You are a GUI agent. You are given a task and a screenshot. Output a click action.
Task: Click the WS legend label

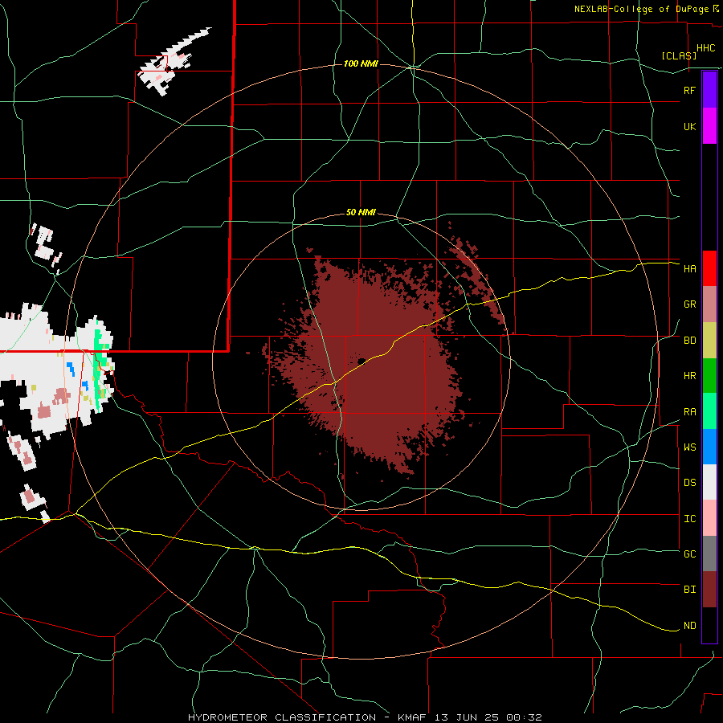coord(689,447)
